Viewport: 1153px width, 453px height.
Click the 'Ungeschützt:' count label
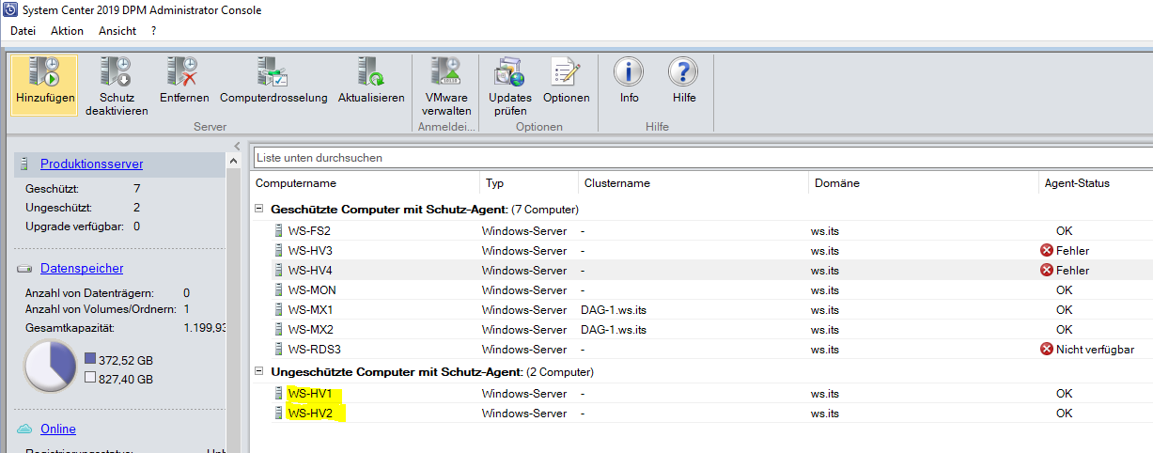56,207
